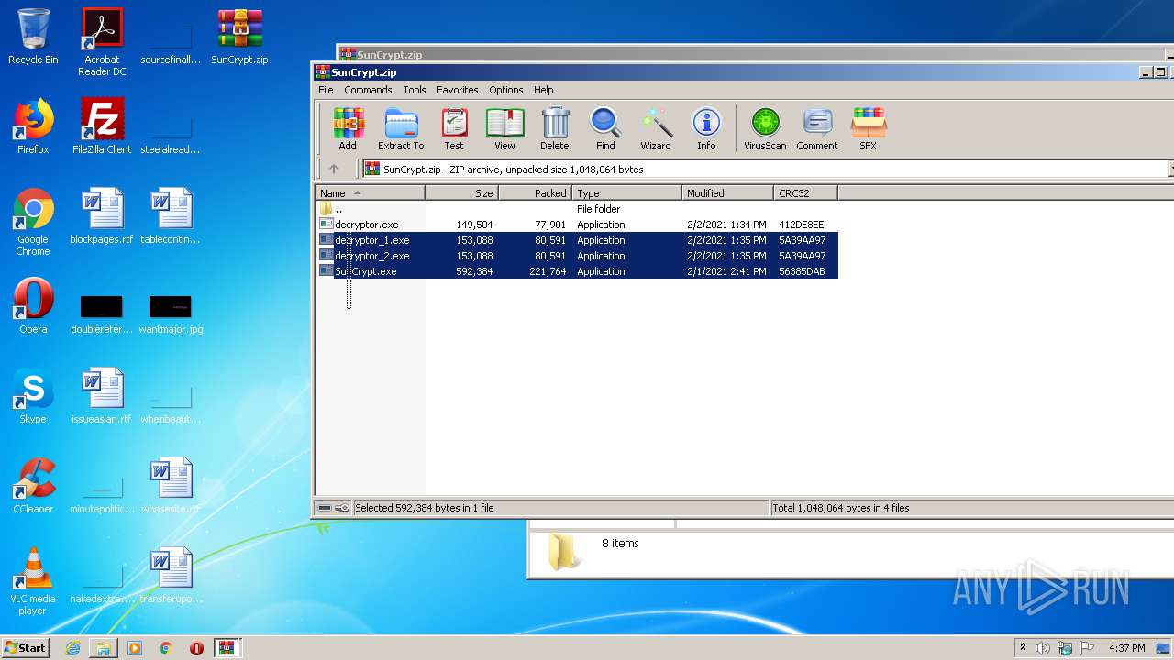Click the archive path address field
Screen dimensions: 1174x660
[x=766, y=170]
